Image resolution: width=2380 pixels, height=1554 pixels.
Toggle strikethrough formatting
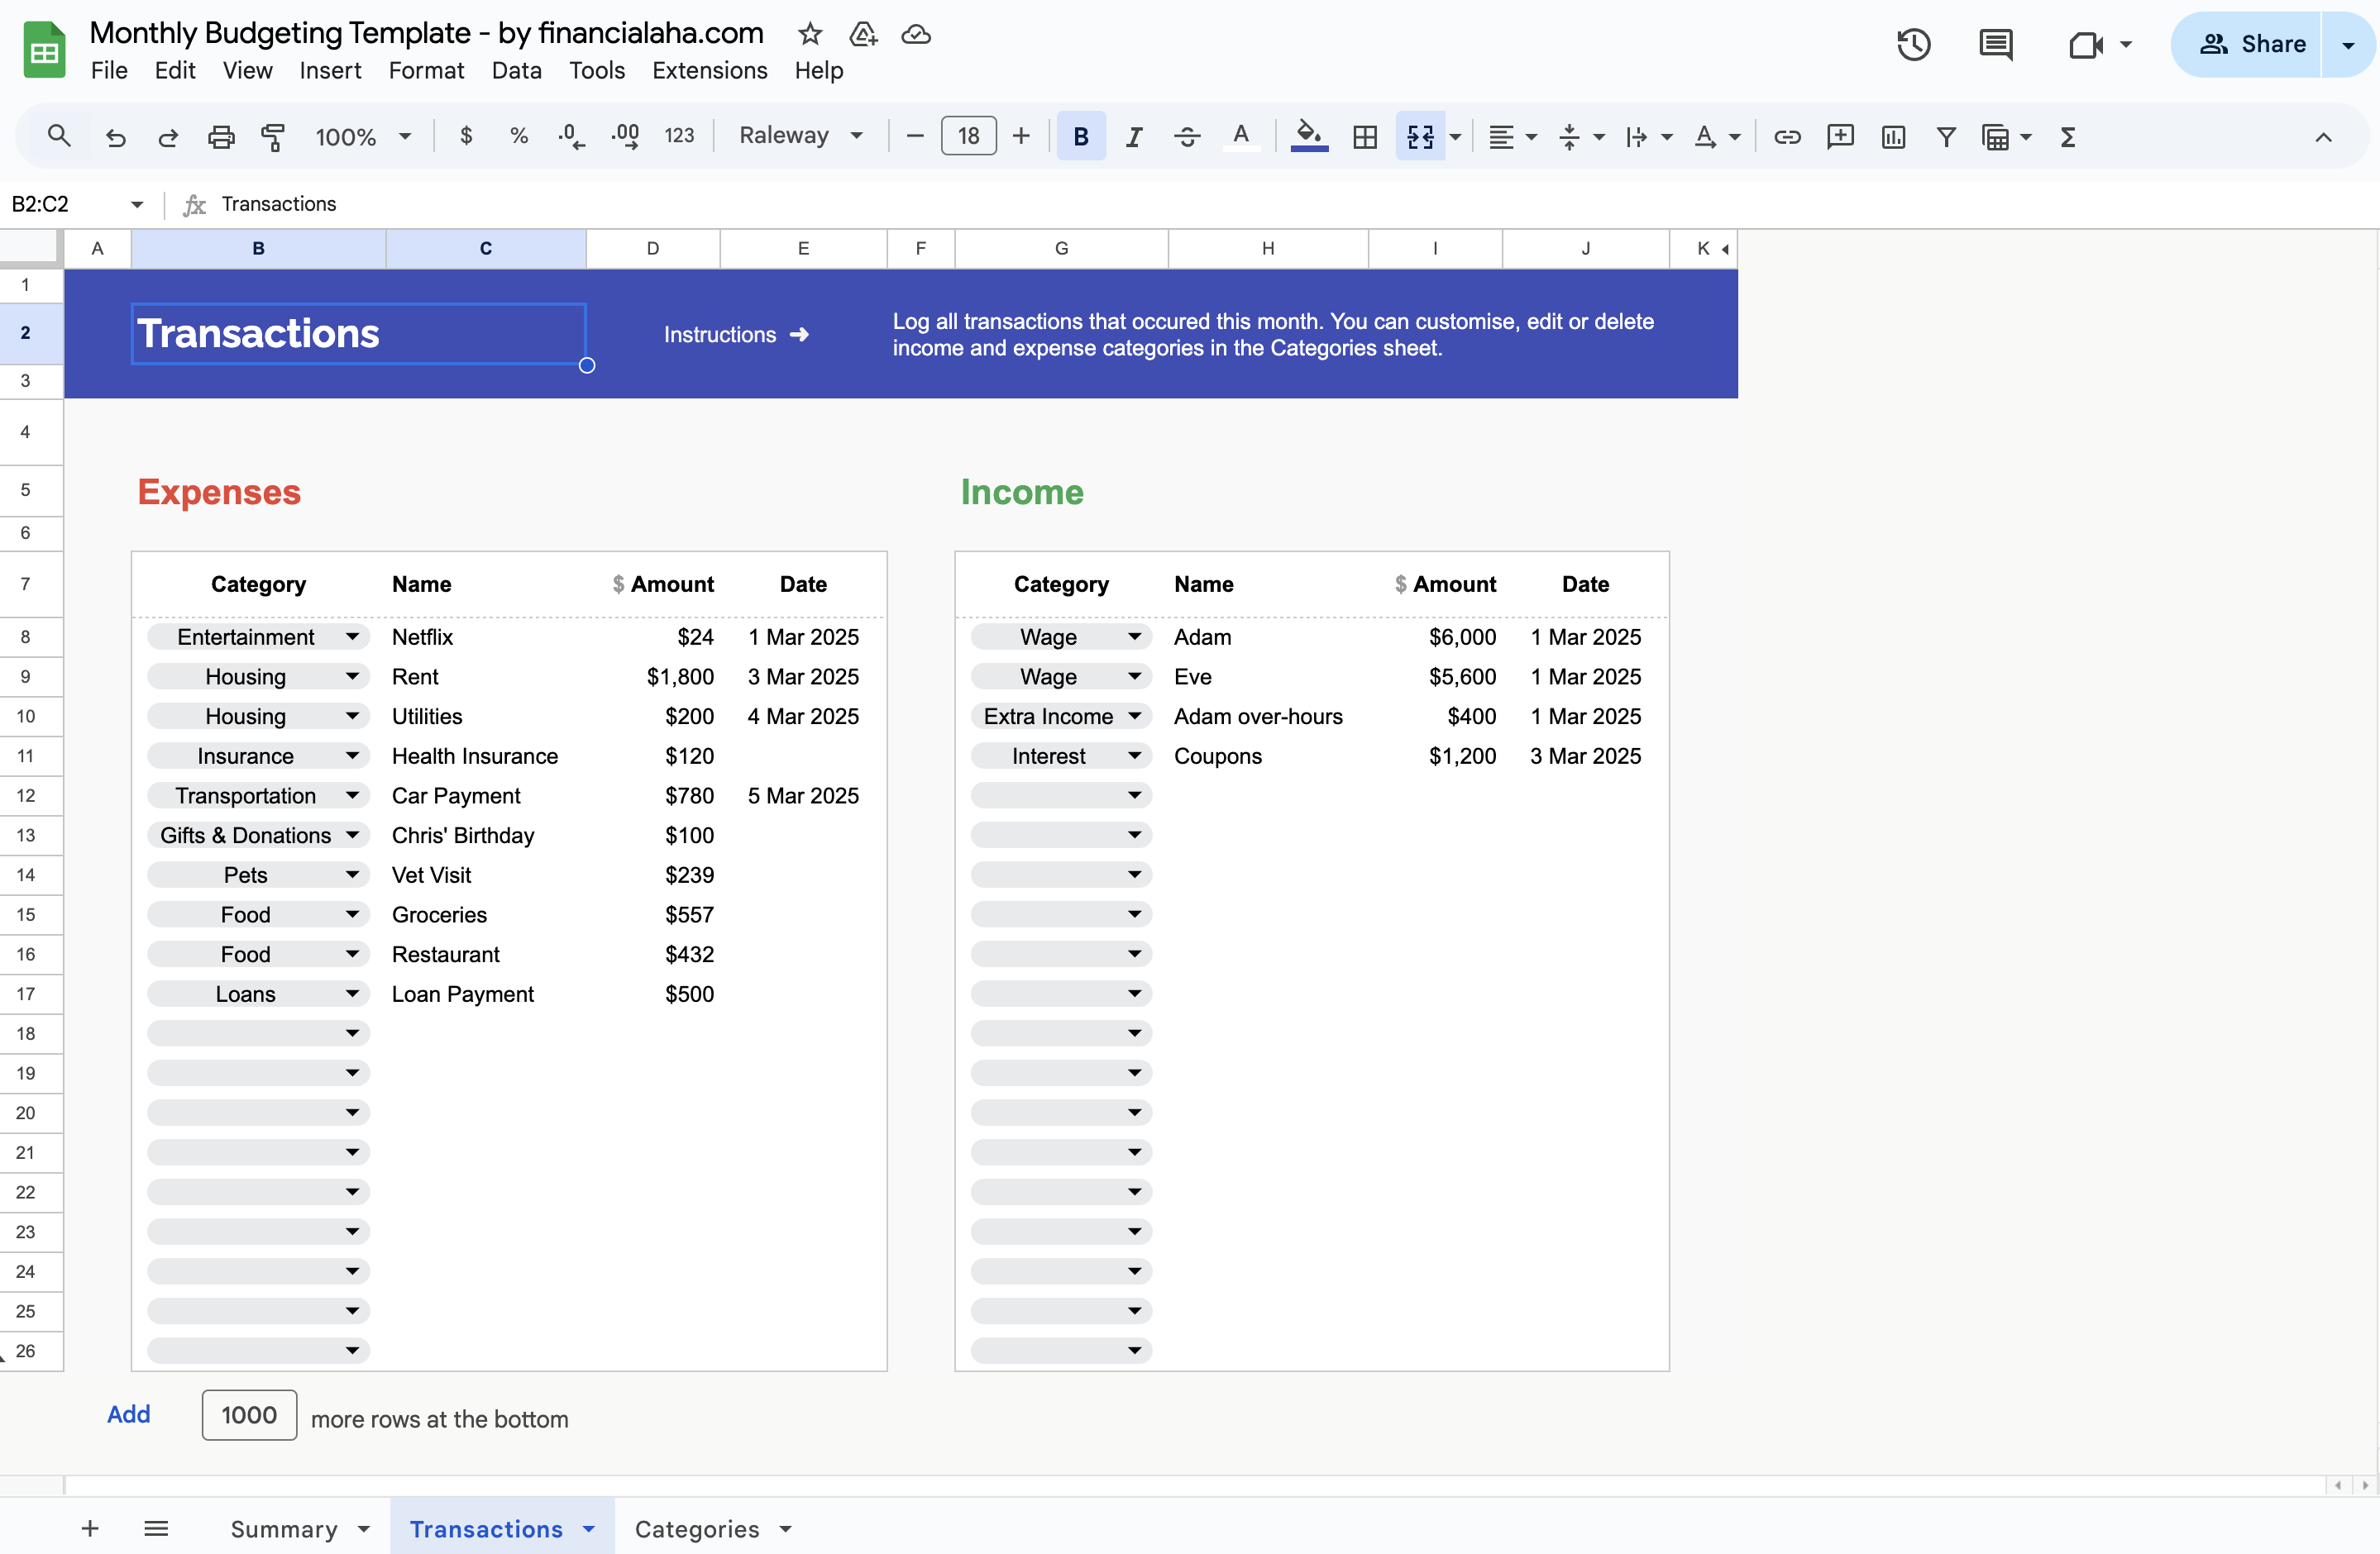[1187, 136]
